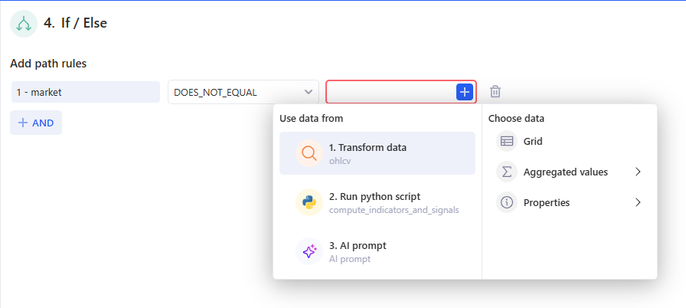The width and height of the screenshot is (686, 308).
Task: Delete the path rule with trash icon
Action: pyautogui.click(x=495, y=92)
